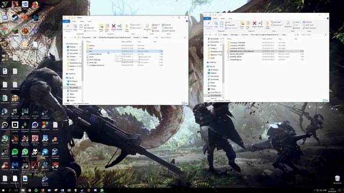Click Invert selection in Master window ribbon
The image size is (344, 193).
pos(168,31)
